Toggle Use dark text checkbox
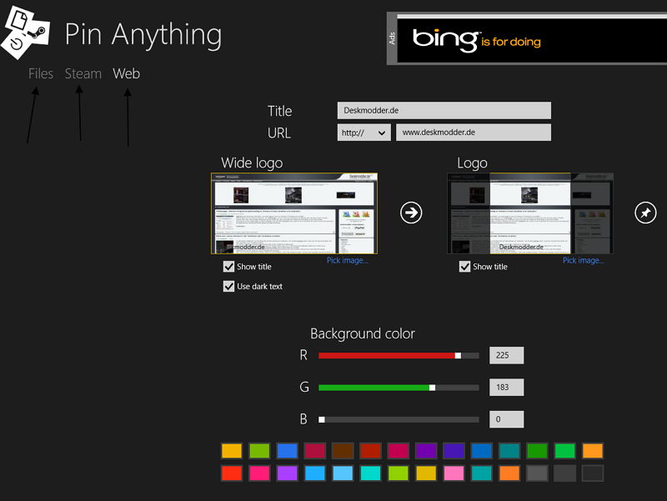 tap(229, 286)
